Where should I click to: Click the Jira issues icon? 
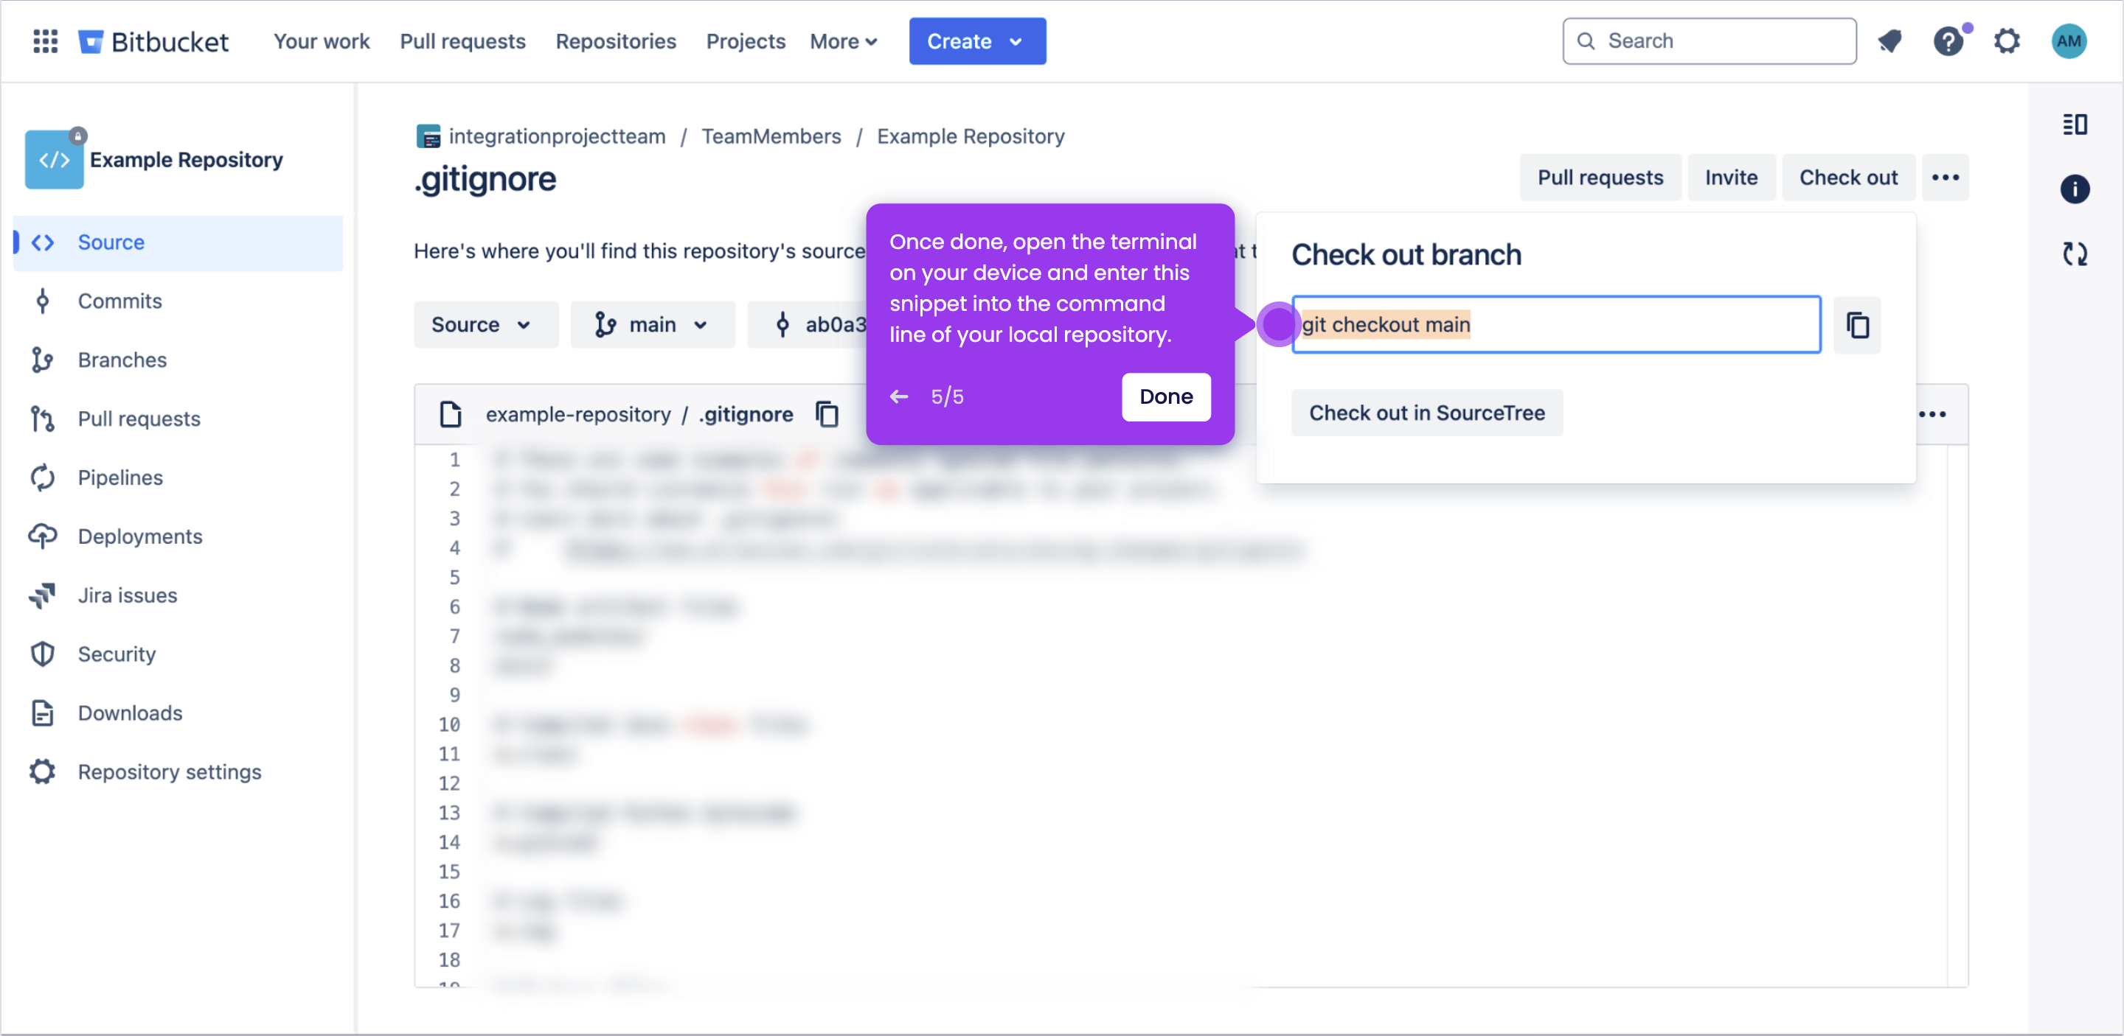pos(43,595)
